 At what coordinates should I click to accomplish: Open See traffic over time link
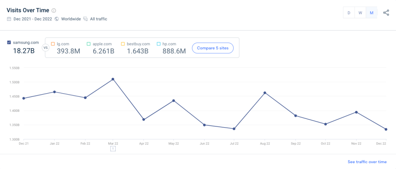pos(367,162)
